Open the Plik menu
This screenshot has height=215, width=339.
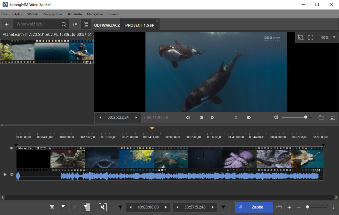point(4,14)
